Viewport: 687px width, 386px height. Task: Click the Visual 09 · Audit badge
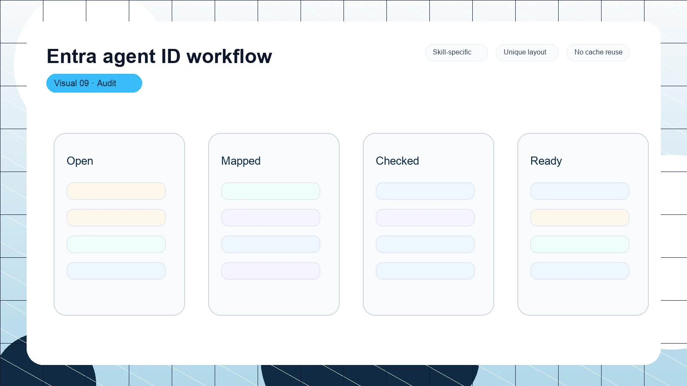click(x=94, y=83)
